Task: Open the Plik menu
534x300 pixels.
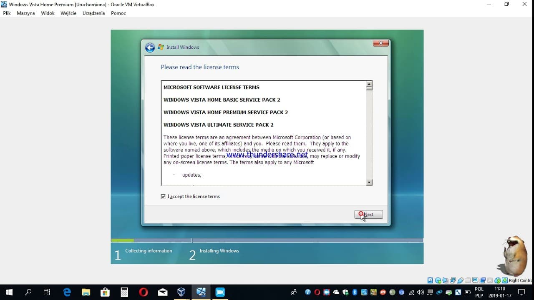Action: (x=7, y=13)
